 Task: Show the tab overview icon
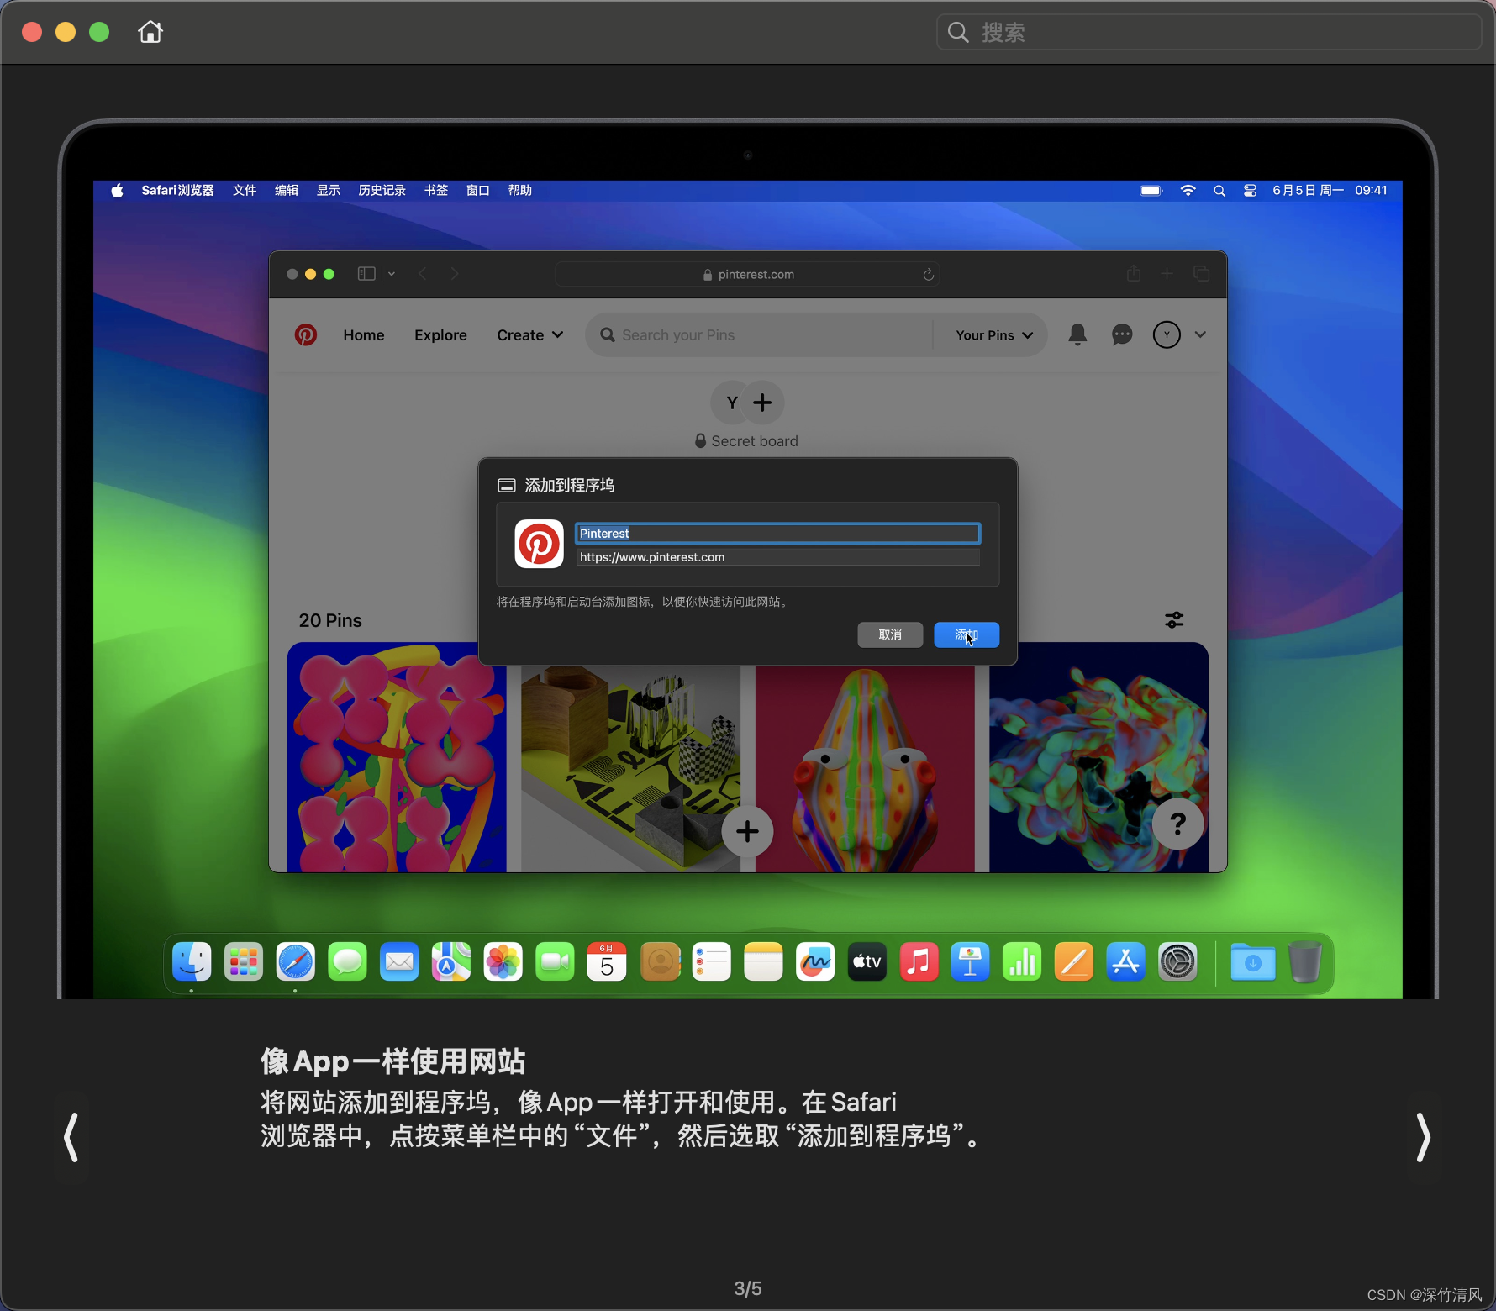1202,274
